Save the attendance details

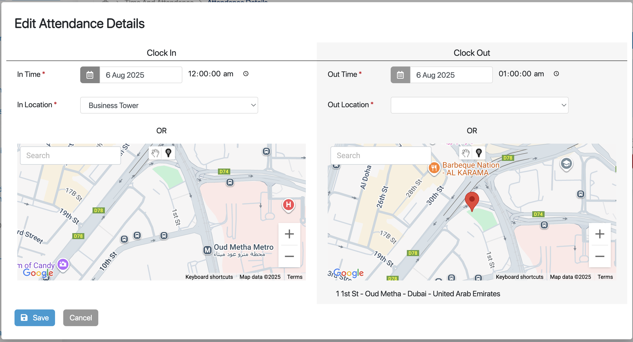click(x=35, y=318)
